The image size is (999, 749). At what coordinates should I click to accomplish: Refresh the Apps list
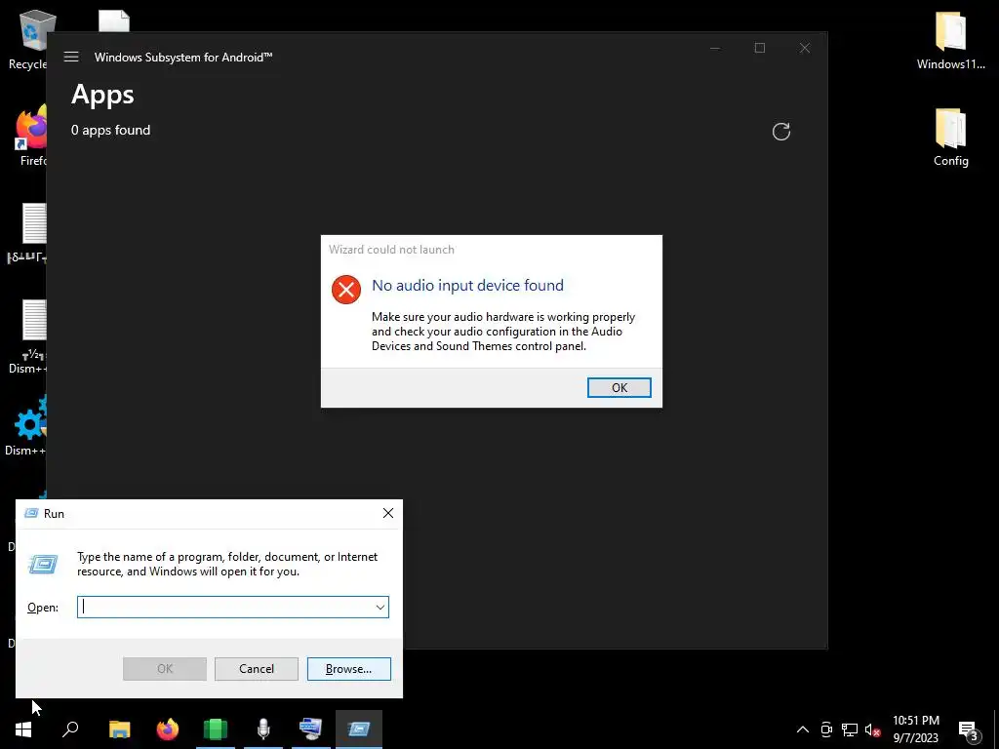point(781,132)
